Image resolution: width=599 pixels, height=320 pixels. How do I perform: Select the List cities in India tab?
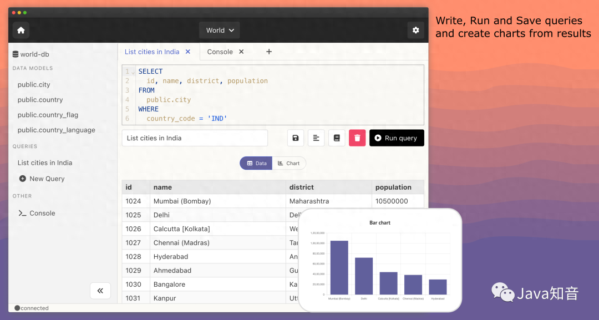[x=151, y=52]
